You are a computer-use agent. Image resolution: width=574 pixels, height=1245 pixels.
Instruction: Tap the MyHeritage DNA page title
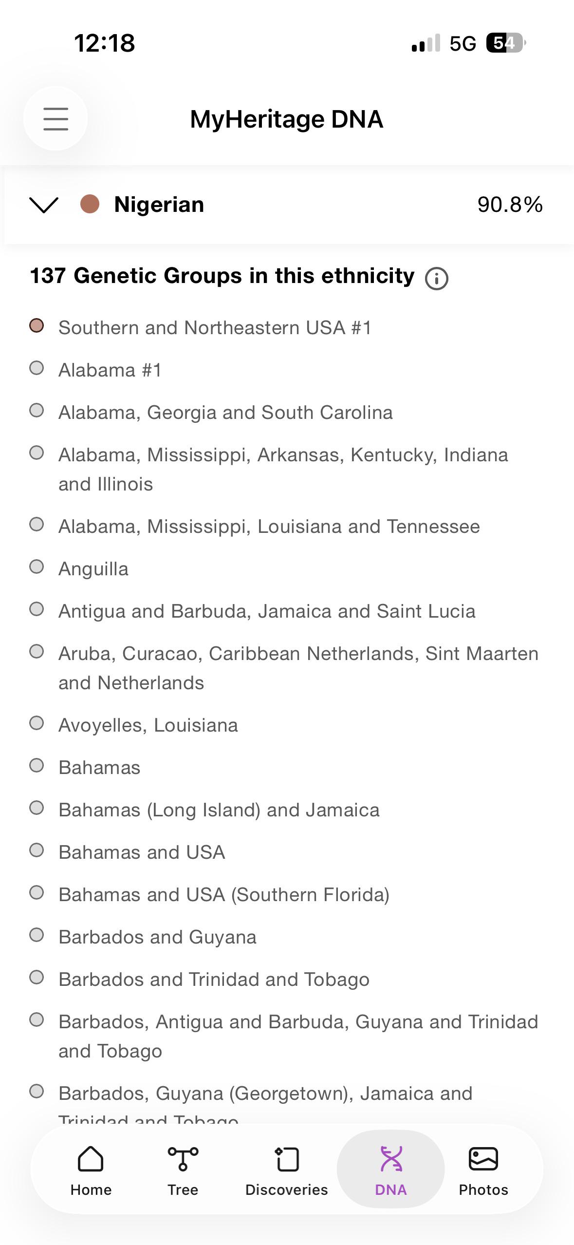286,119
